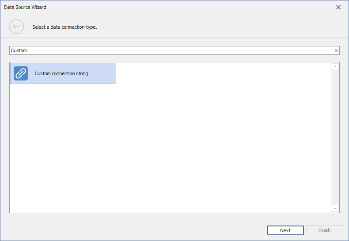The image size is (349, 241).
Task: Click the Next button
Action: pyautogui.click(x=285, y=230)
